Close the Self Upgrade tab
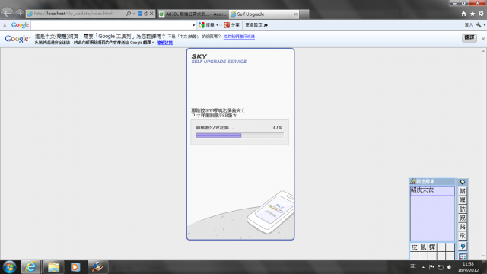Viewport: 487px width, 274px height. pos(296,14)
